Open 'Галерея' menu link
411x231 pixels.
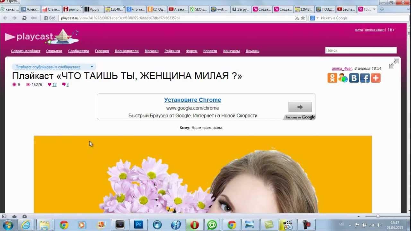(x=102, y=51)
